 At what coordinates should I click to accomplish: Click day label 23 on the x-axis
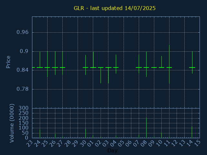point(29,143)
